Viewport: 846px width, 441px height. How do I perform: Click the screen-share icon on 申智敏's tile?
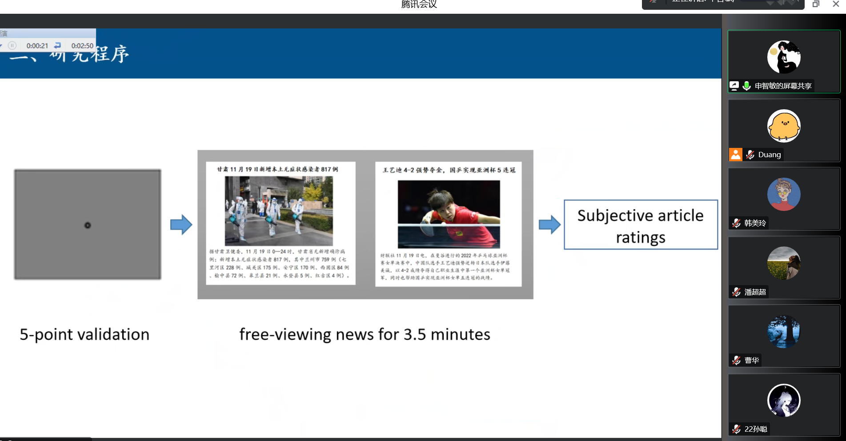(x=734, y=86)
